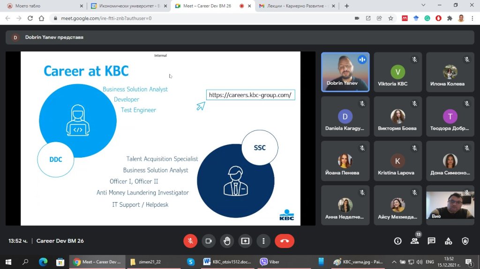Open the Windows notification center
This screenshot has height=269, width=480.
coord(469,262)
